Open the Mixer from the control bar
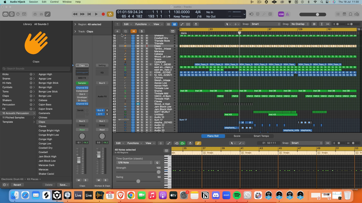Screen dimensions: 362x203 pos(41,14)
